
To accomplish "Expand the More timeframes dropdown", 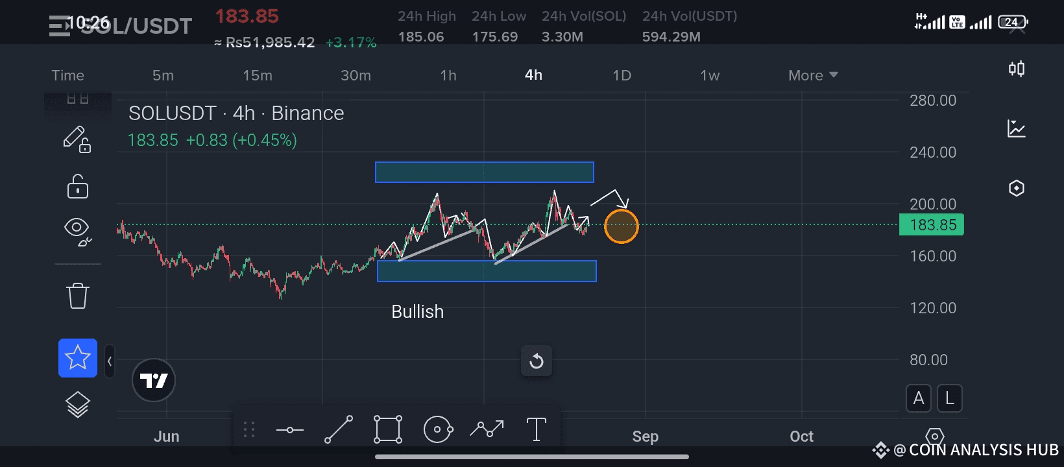I will (x=813, y=75).
